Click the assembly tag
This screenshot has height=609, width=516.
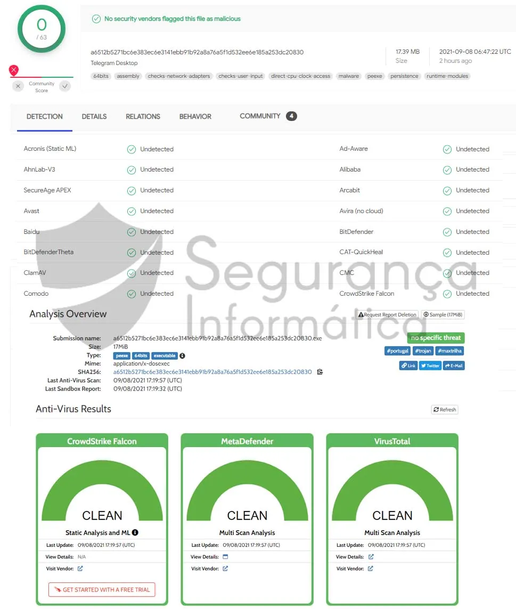128,76
